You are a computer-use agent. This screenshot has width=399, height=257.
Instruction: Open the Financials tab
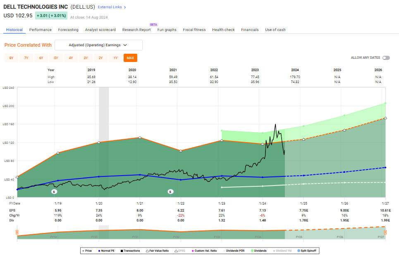coord(250,30)
